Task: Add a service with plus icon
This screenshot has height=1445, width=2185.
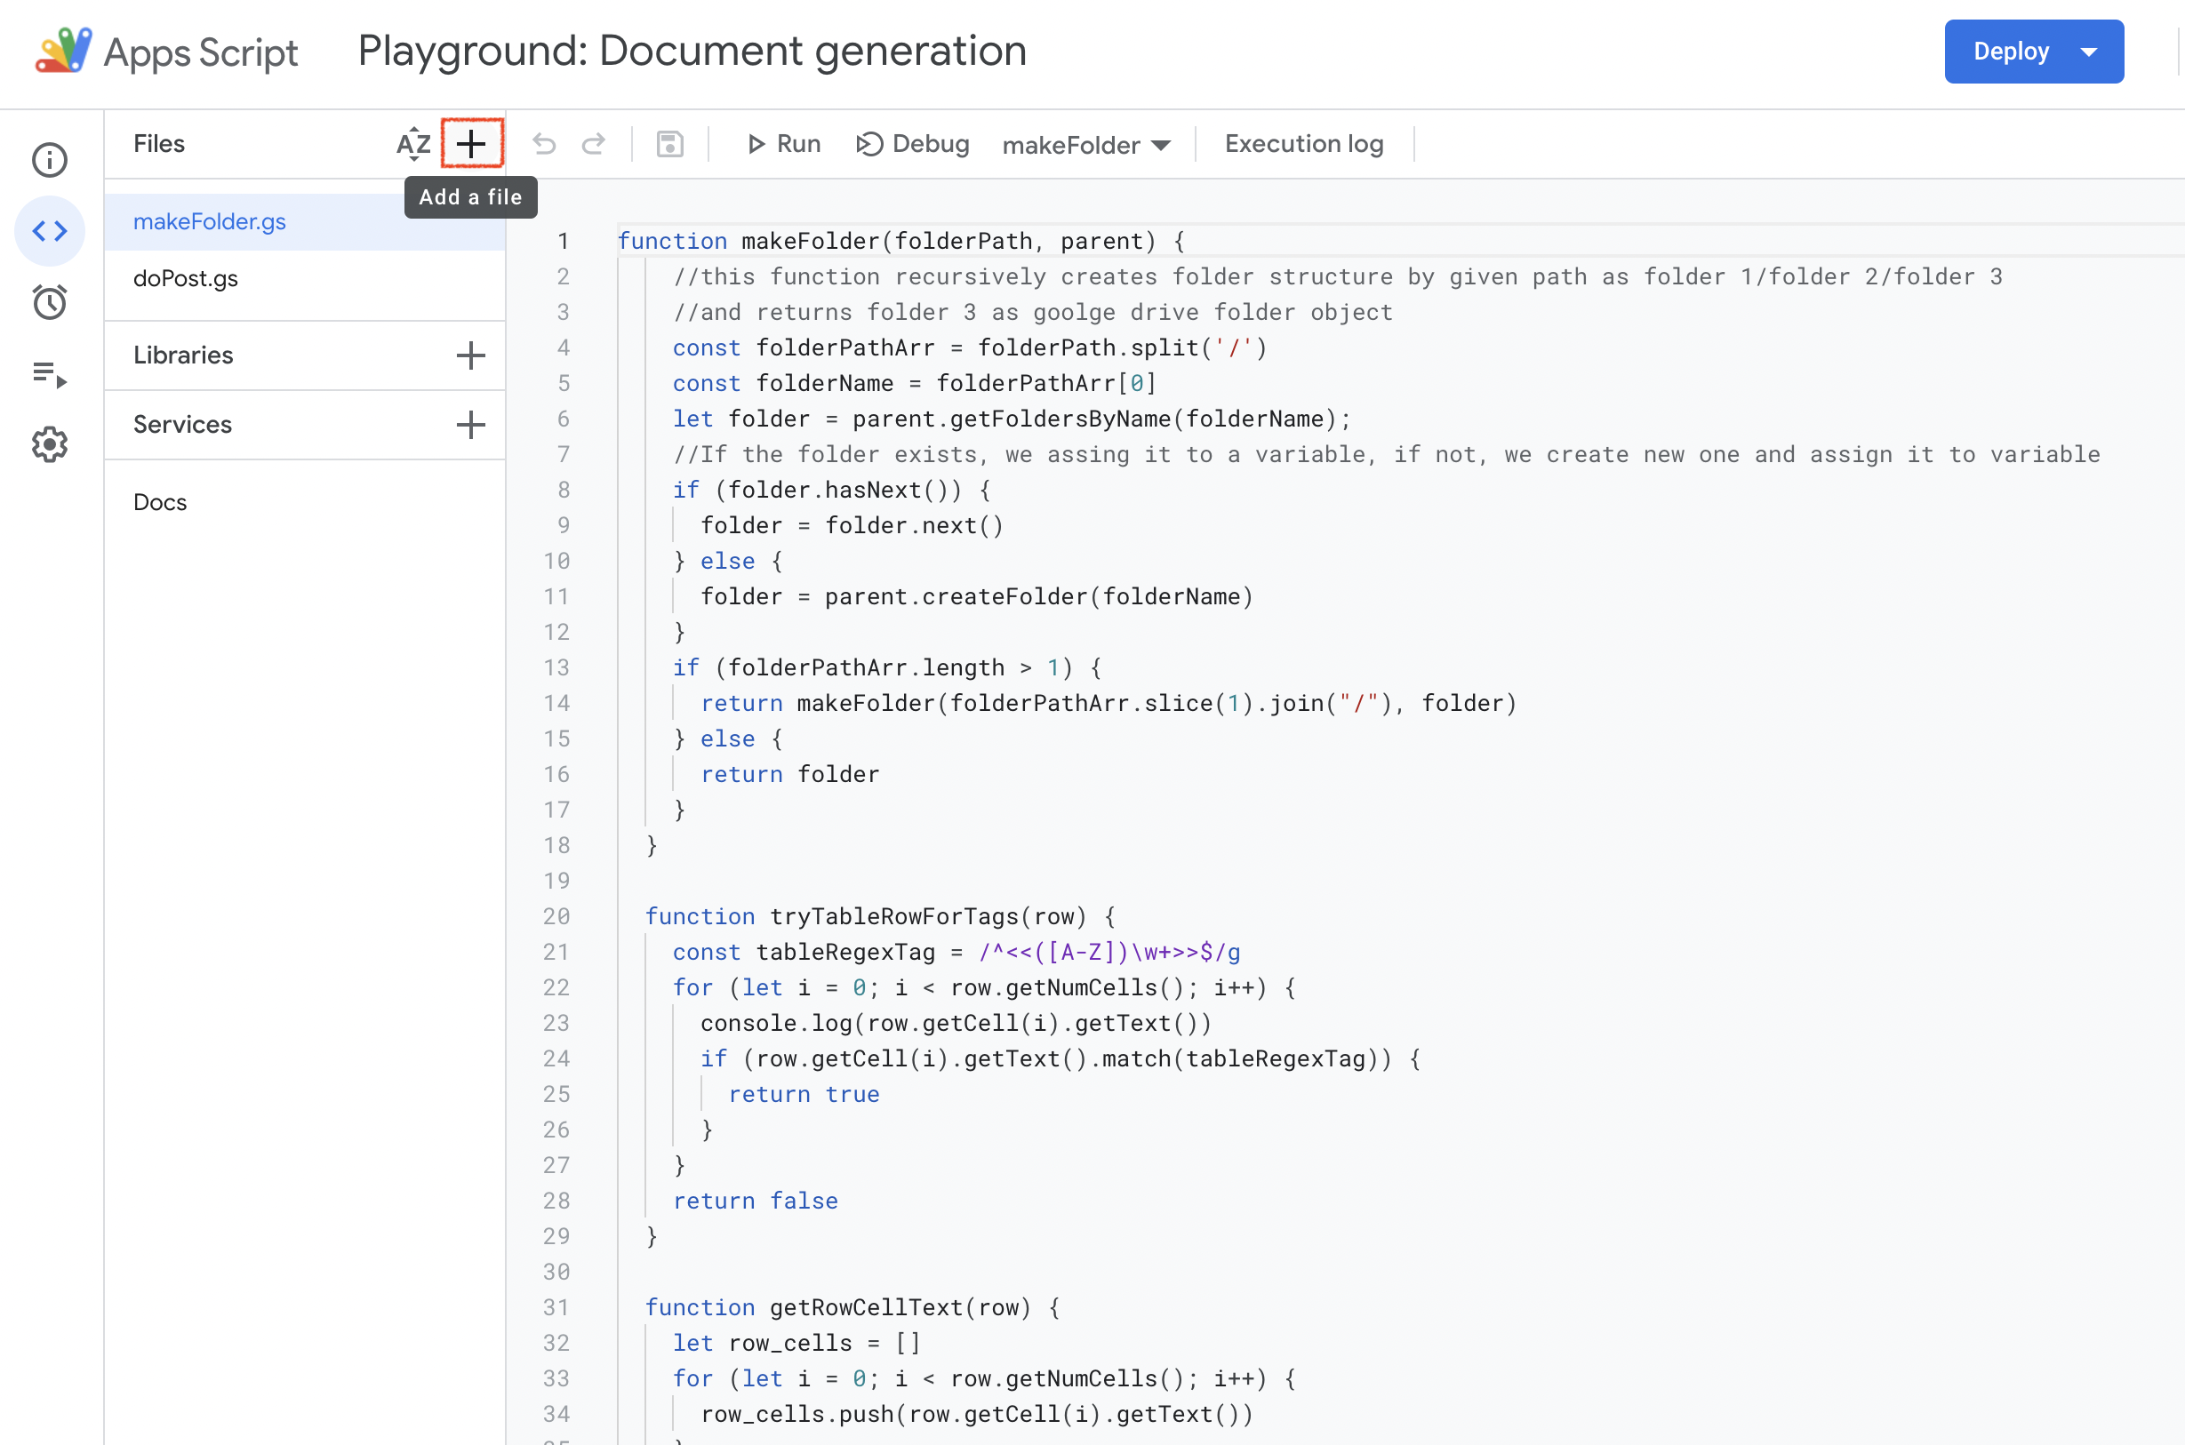Action: click(470, 425)
